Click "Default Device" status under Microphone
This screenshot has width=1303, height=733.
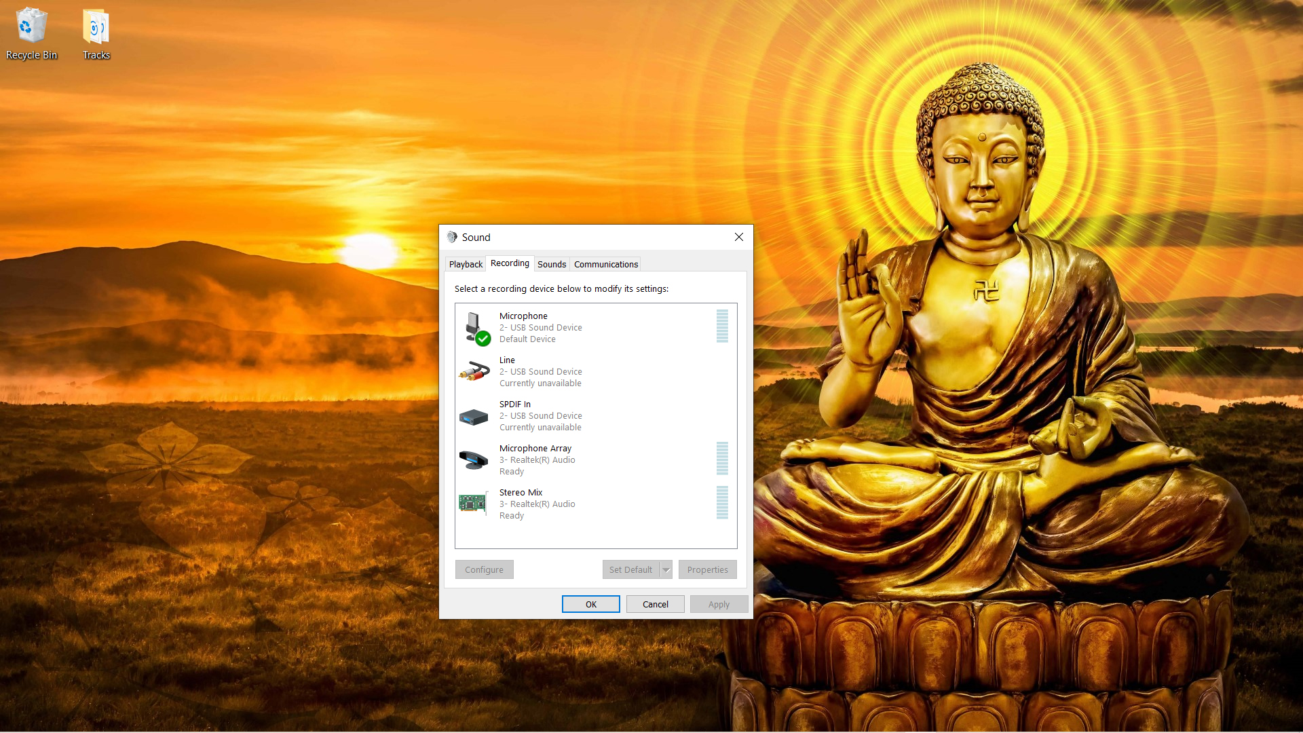[527, 339]
